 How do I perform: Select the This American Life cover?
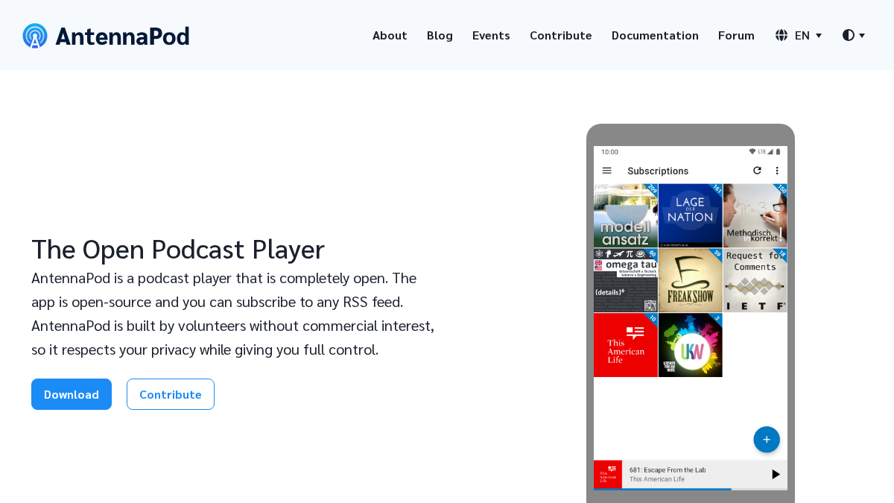[626, 345]
